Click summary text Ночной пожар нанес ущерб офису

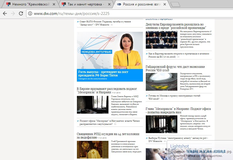[195, 122]
